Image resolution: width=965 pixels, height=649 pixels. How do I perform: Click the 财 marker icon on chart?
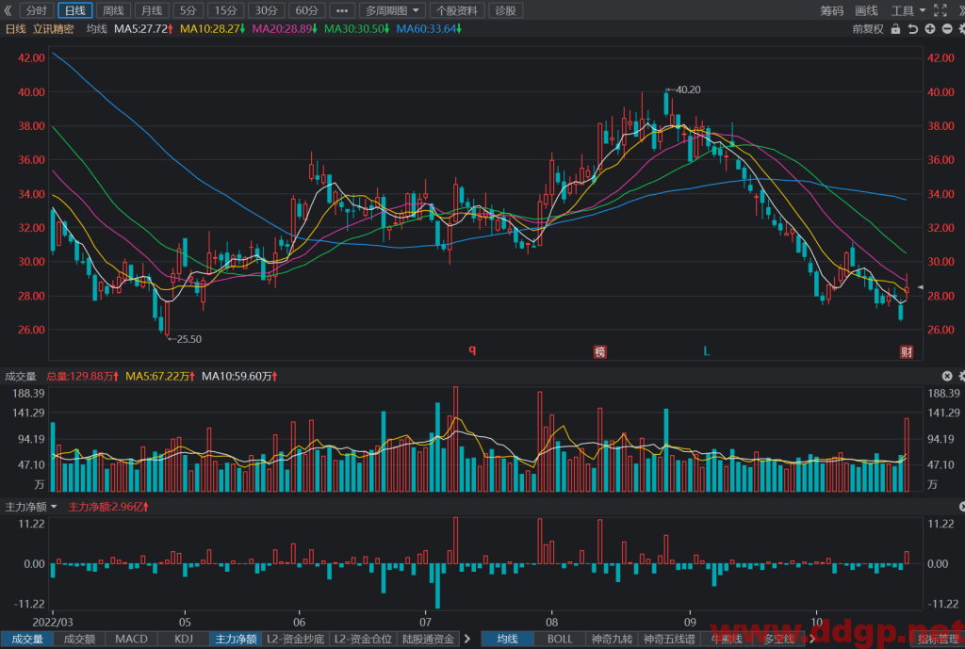(906, 352)
